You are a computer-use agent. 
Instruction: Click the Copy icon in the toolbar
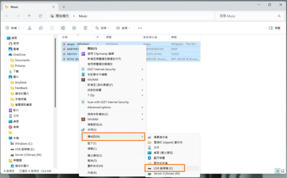[x=41, y=28]
